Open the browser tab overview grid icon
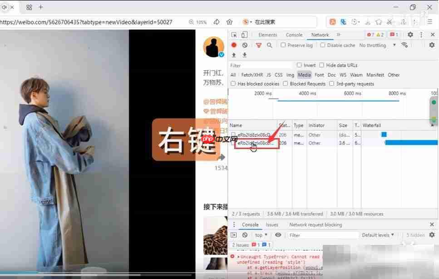This screenshot has height=279, width=439. (x=29, y=7)
